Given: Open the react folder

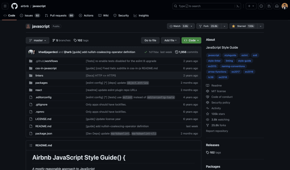Looking at the screenshot, I should pyautogui.click(x=39, y=90).
